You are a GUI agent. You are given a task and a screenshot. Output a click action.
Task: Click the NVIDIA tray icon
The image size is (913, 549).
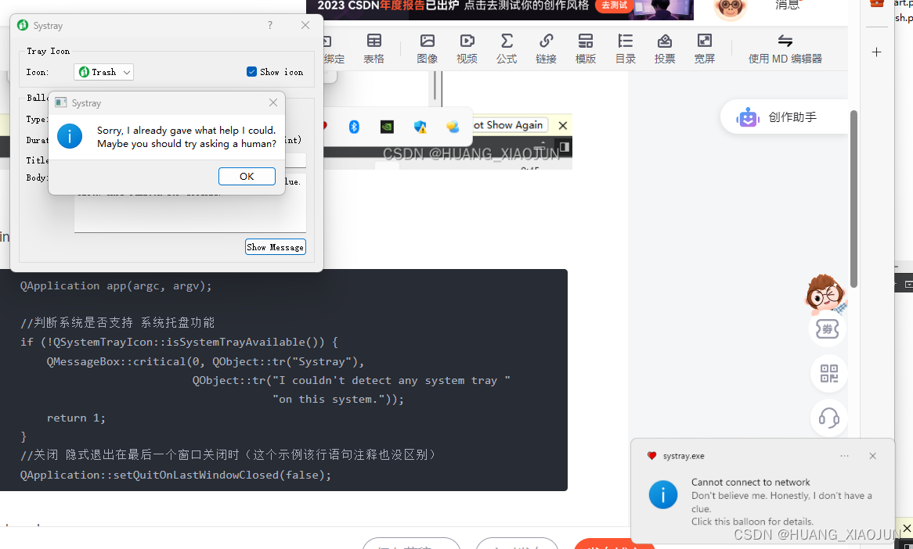click(388, 127)
